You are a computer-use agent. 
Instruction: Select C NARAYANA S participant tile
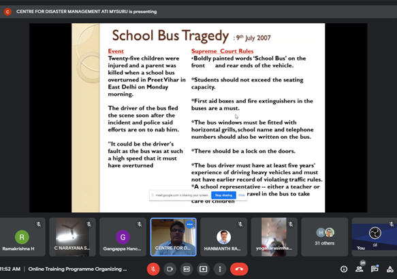(x=72, y=237)
